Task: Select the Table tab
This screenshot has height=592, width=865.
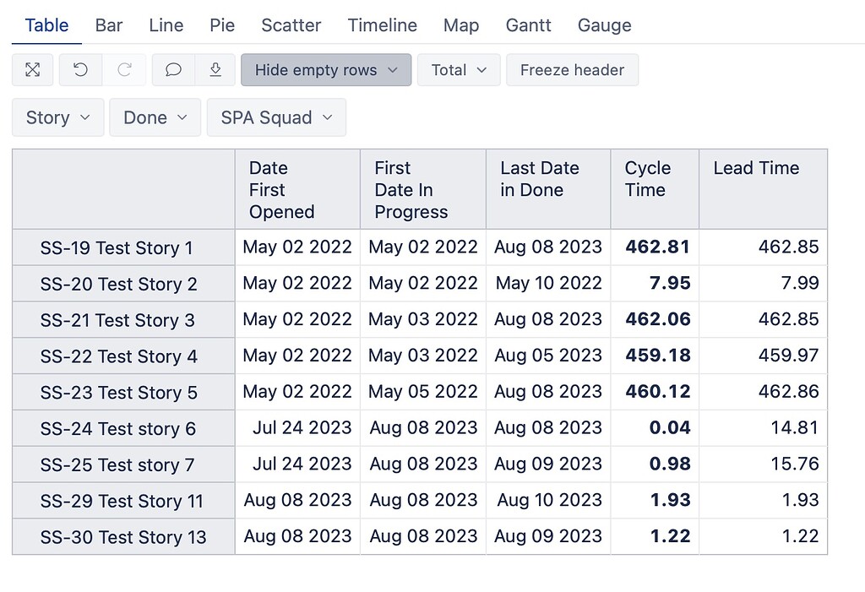Action: pos(46,25)
